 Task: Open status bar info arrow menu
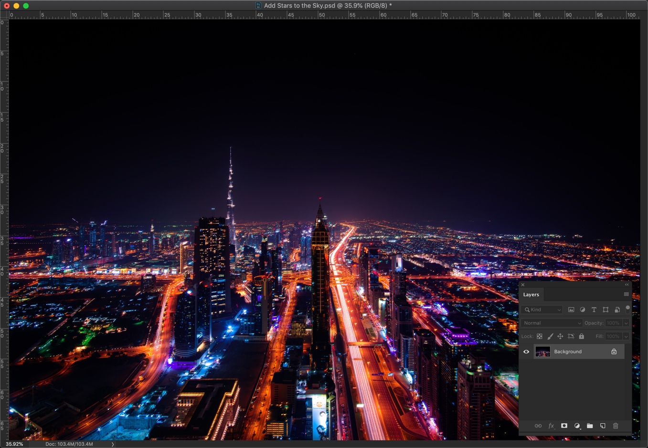pos(113,444)
